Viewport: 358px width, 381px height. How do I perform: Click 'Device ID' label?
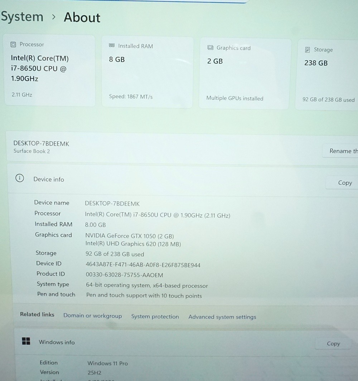click(49, 263)
